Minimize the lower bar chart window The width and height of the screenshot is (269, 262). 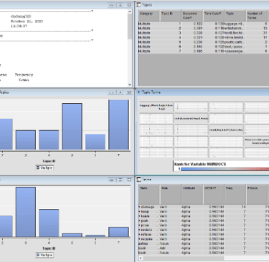tap(112, 180)
